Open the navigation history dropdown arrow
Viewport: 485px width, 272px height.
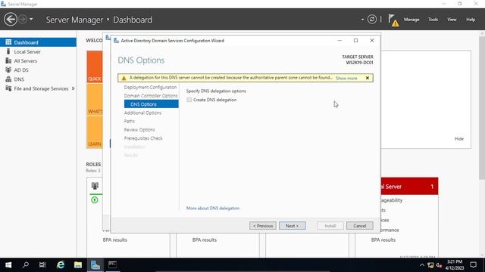(31, 19)
